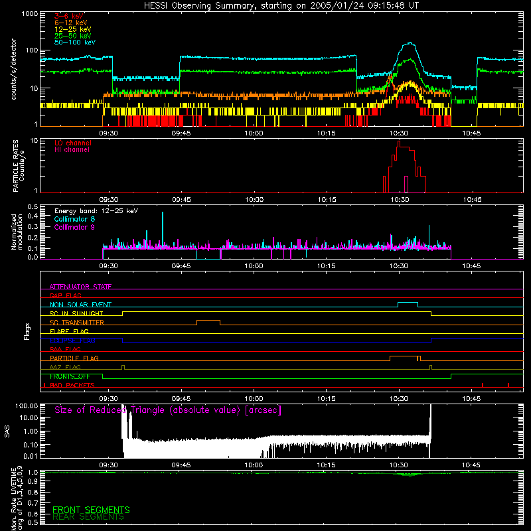Click the 100.00 tick on SAS axis
The image size is (531, 531).
coord(27,406)
